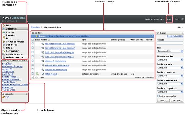Open the Tareas rápidas menu
This screenshot has height=115, width=185.
click(82, 36)
